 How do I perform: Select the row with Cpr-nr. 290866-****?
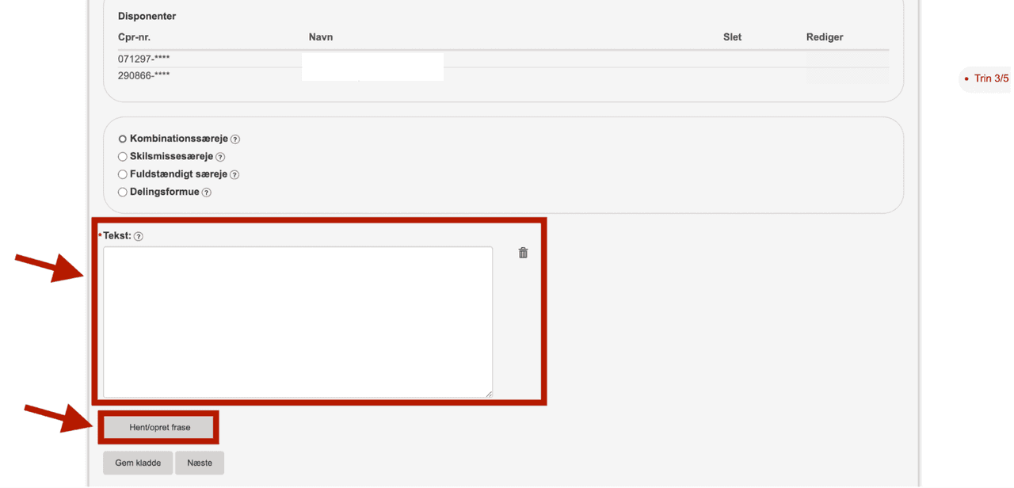(144, 75)
